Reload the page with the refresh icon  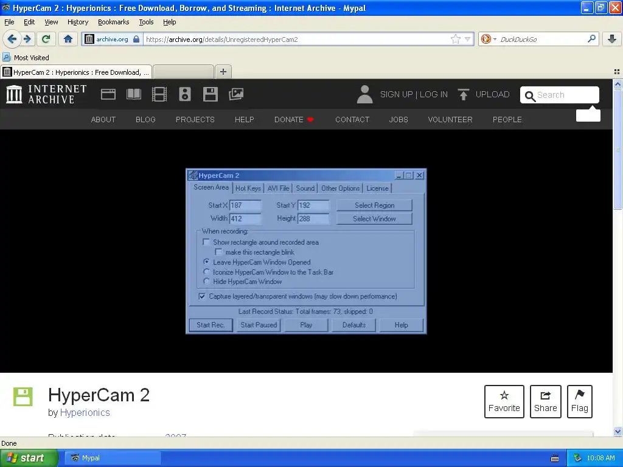[x=46, y=39]
